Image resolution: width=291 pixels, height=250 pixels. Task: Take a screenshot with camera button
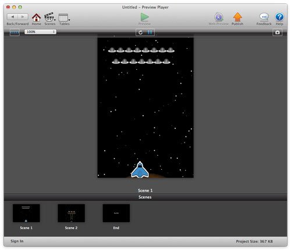coord(278,33)
